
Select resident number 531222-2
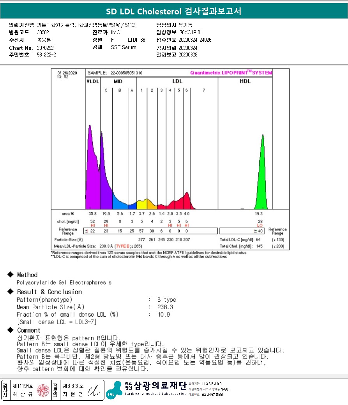click(x=46, y=55)
